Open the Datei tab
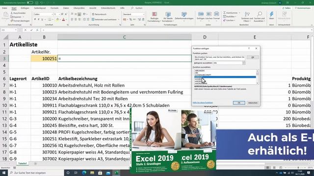Image resolution: width=314 pixels, height=176 pixels. pos(4,8)
